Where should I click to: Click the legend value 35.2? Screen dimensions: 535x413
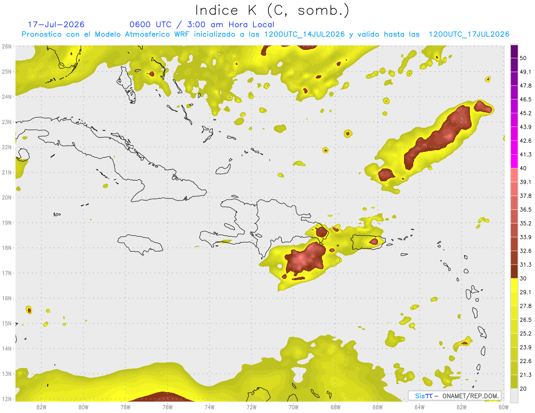tap(526, 223)
